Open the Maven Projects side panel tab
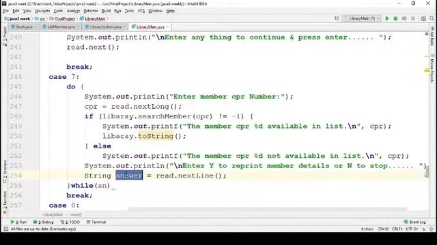437x245 pixels. 432,68
